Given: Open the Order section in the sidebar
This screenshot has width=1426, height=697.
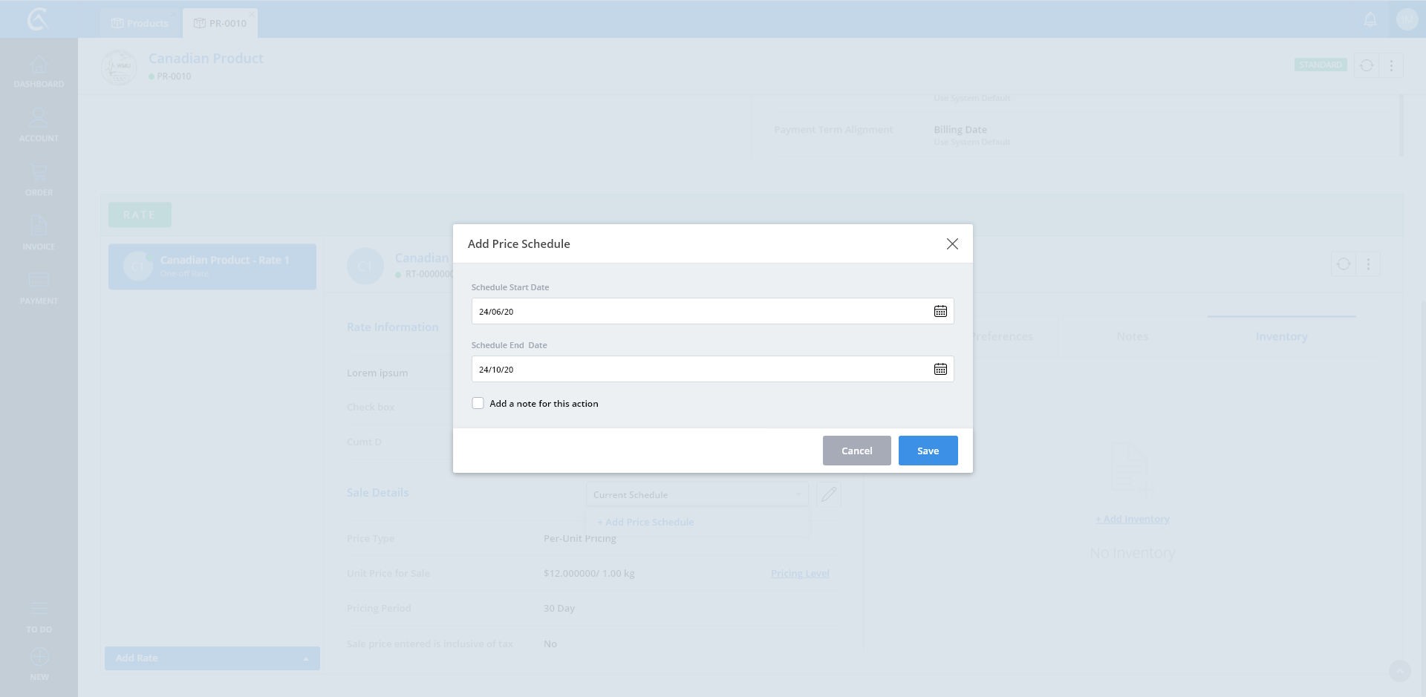Looking at the screenshot, I should pos(39,180).
